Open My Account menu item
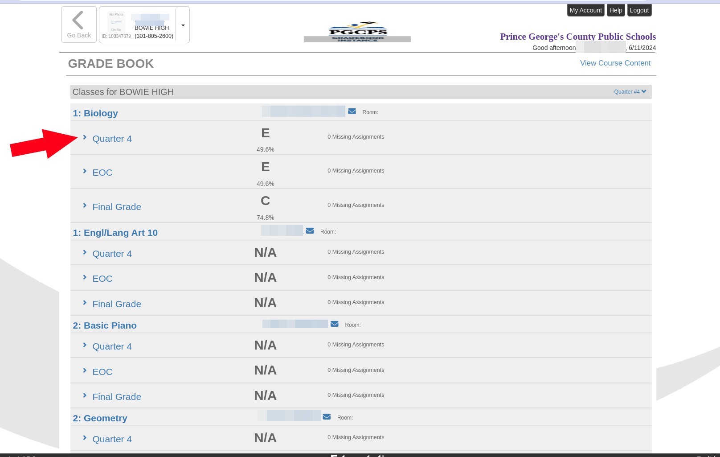 585,10
